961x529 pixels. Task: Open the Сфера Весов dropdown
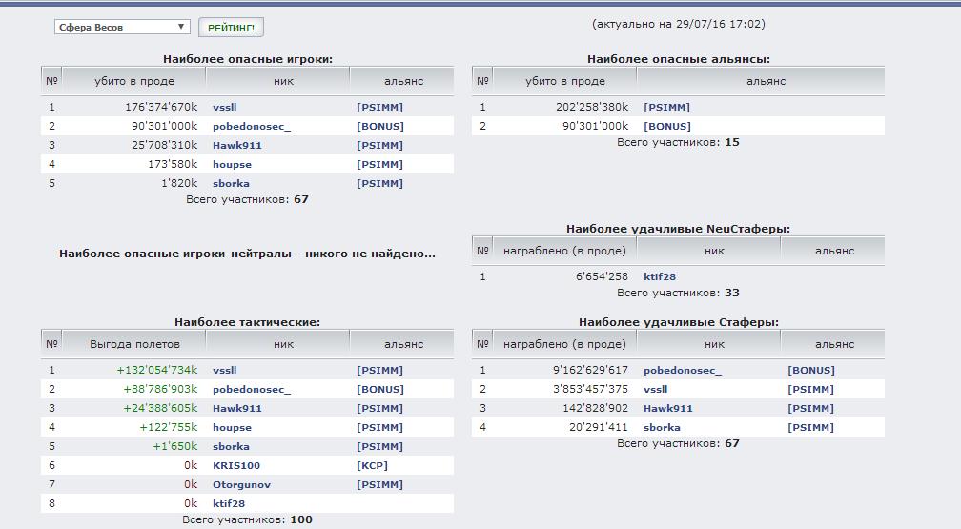[x=122, y=28]
